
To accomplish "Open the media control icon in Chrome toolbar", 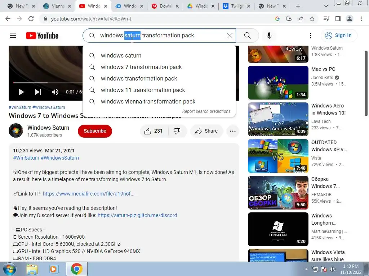I will 326,19.
